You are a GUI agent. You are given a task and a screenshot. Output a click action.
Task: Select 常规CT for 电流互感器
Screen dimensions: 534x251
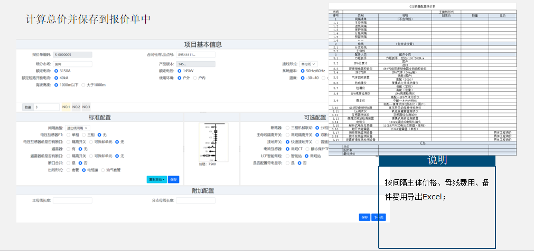click(288, 149)
